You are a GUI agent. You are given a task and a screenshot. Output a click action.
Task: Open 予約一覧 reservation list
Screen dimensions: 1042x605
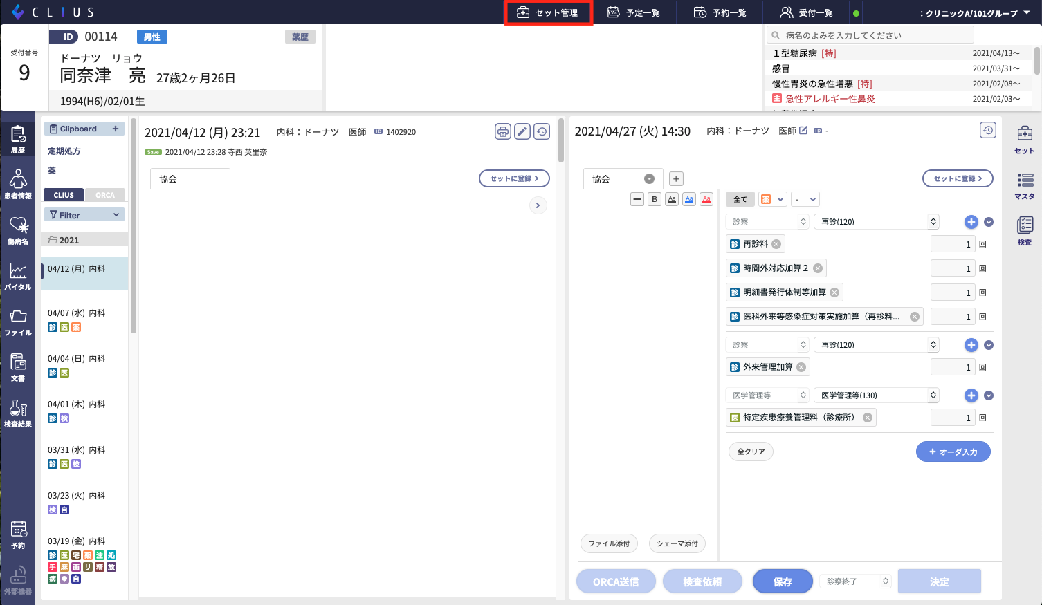pos(720,12)
